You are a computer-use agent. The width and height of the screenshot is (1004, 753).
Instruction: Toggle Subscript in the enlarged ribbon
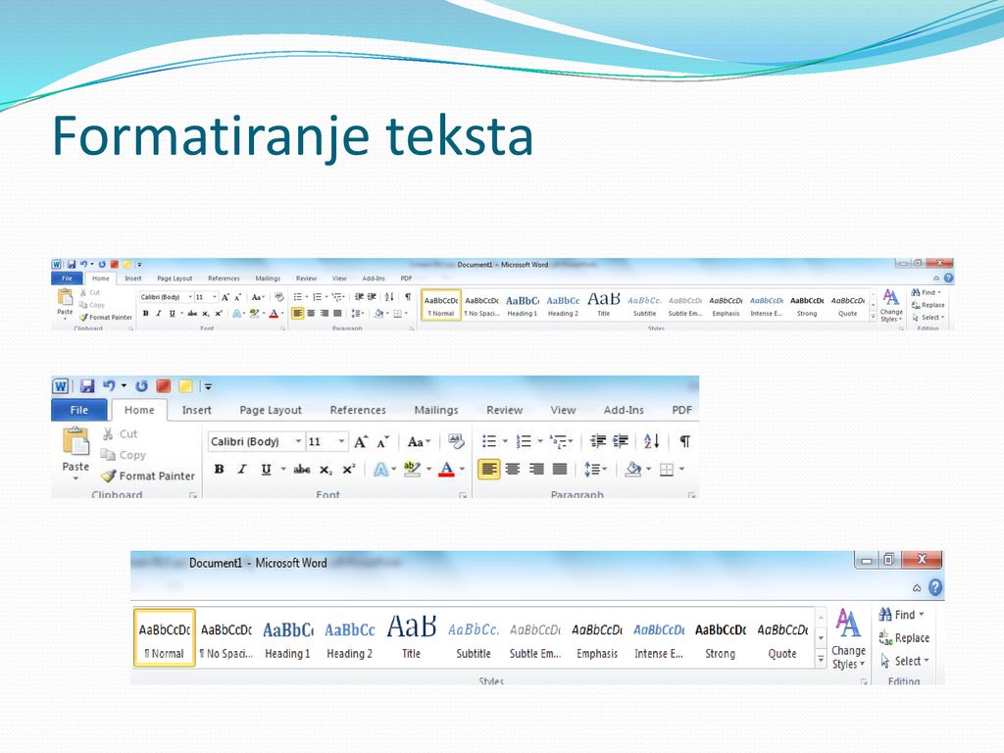coord(326,470)
